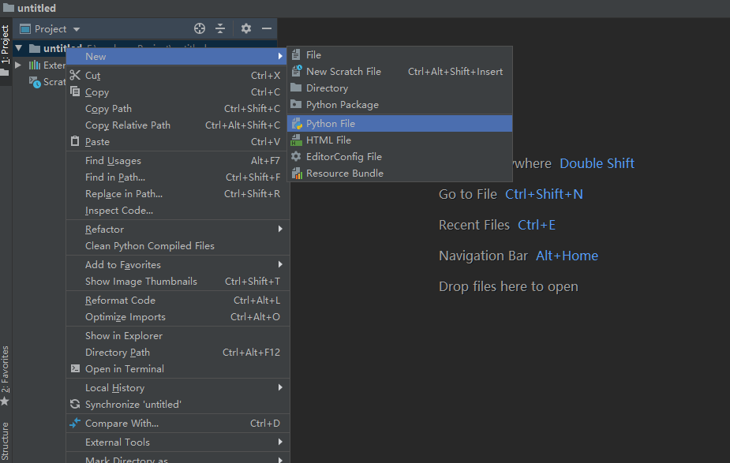Click the Directory folder icon
The height and width of the screenshot is (463, 730).
(x=296, y=88)
